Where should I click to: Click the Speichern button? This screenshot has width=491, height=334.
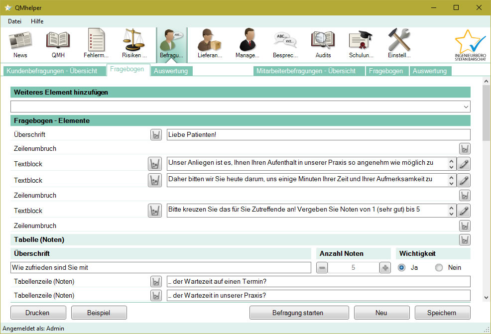(442, 313)
